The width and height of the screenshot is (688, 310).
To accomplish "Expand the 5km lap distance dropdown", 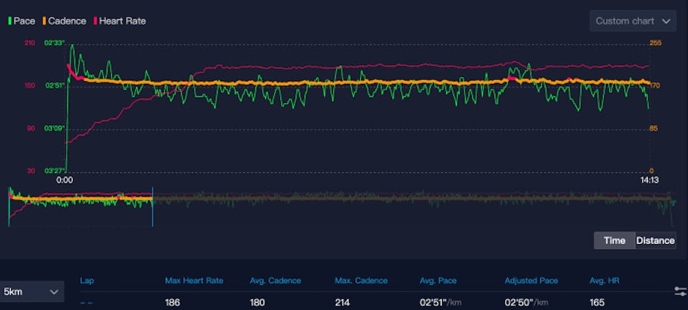I will pos(32,291).
